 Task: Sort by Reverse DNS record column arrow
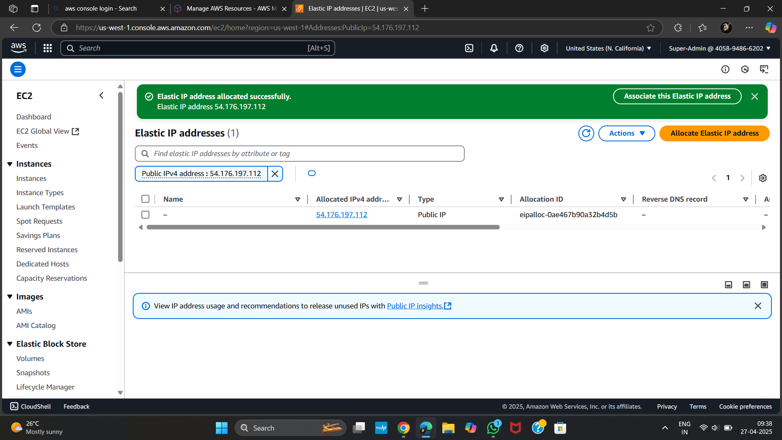(746, 199)
